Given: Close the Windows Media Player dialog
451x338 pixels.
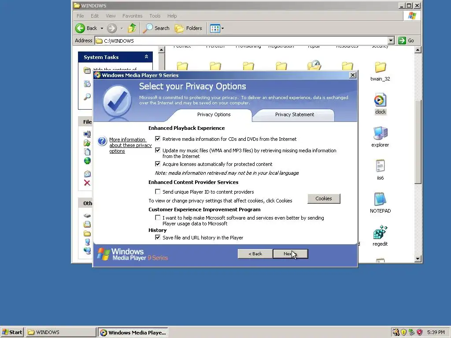Looking at the screenshot, I should coord(353,75).
